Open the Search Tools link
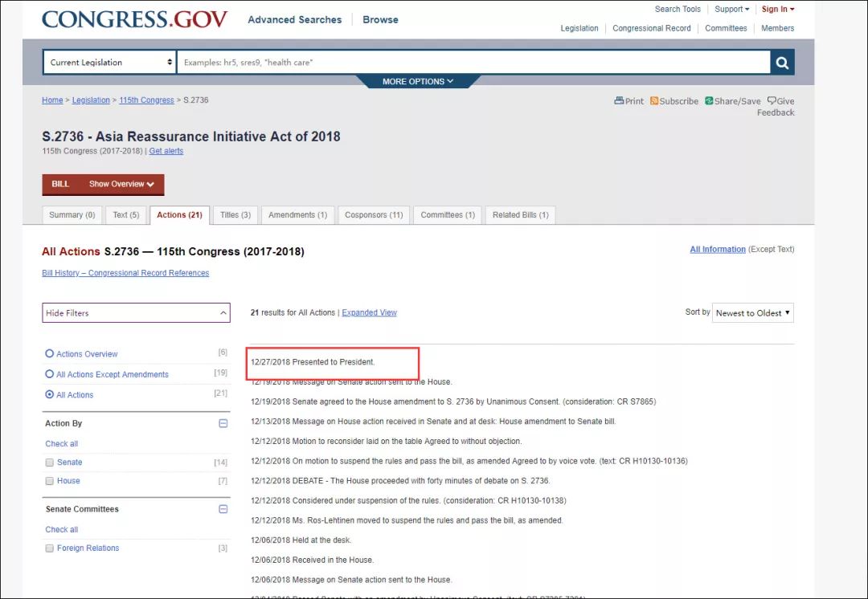The image size is (868, 599). 678,10
